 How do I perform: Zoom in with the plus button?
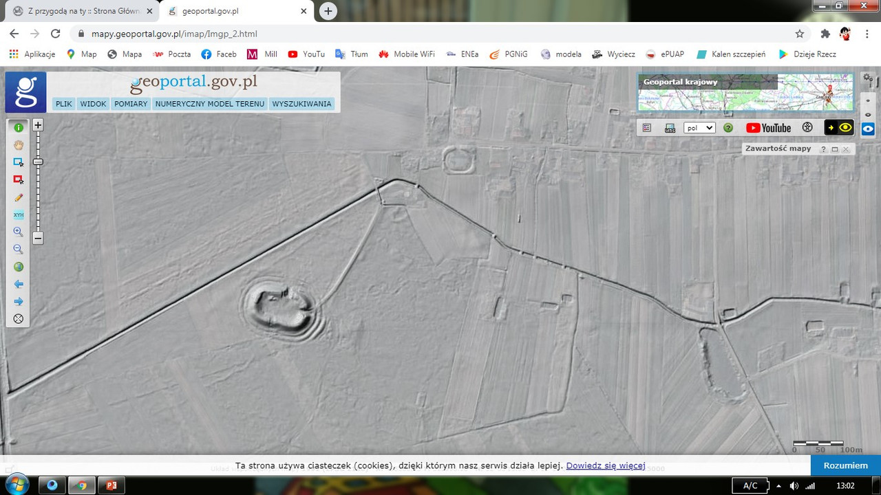click(x=39, y=125)
